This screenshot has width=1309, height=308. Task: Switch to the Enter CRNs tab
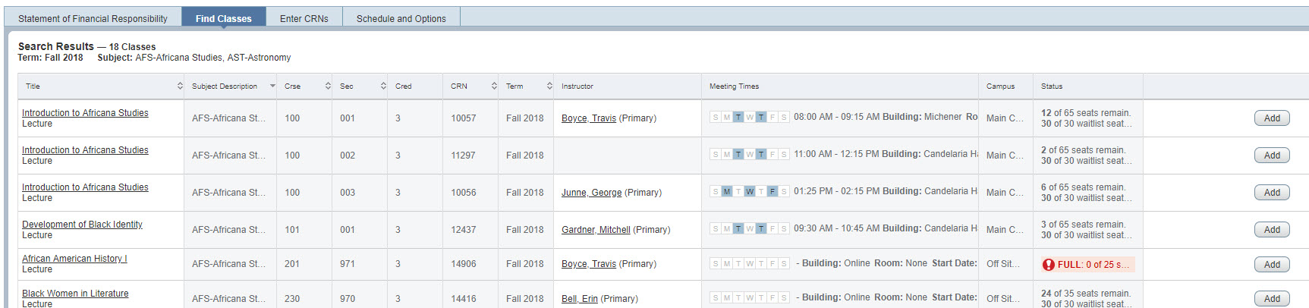pos(304,18)
